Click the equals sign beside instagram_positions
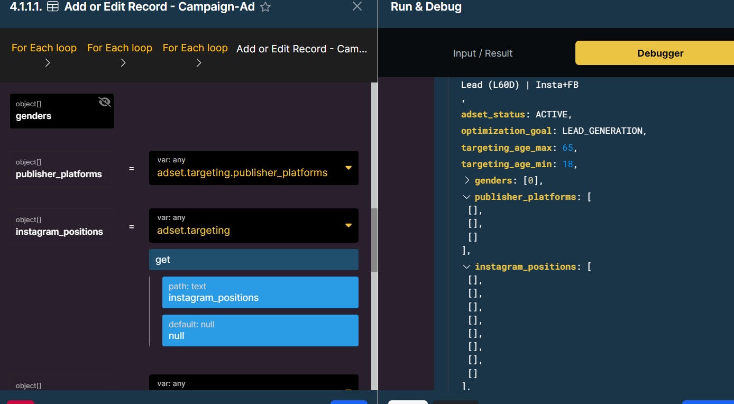This screenshot has width=734, height=404. pos(132,226)
